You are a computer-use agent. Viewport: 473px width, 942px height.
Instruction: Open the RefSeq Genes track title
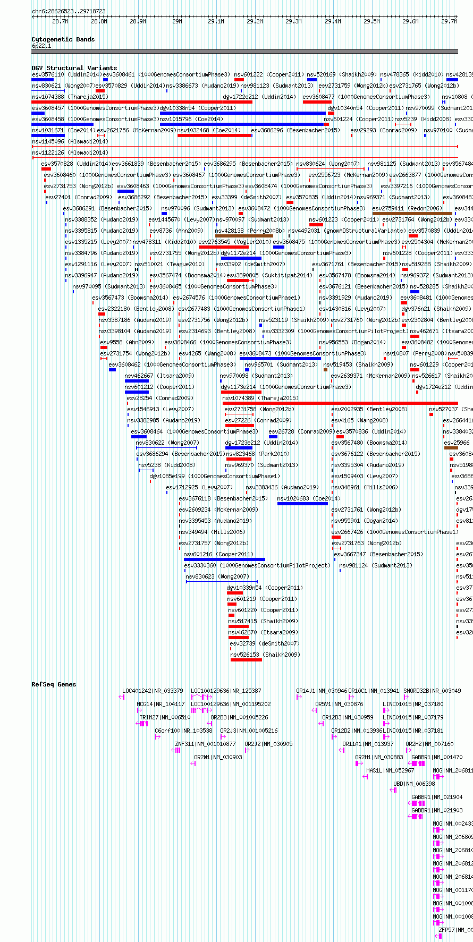click(54, 684)
